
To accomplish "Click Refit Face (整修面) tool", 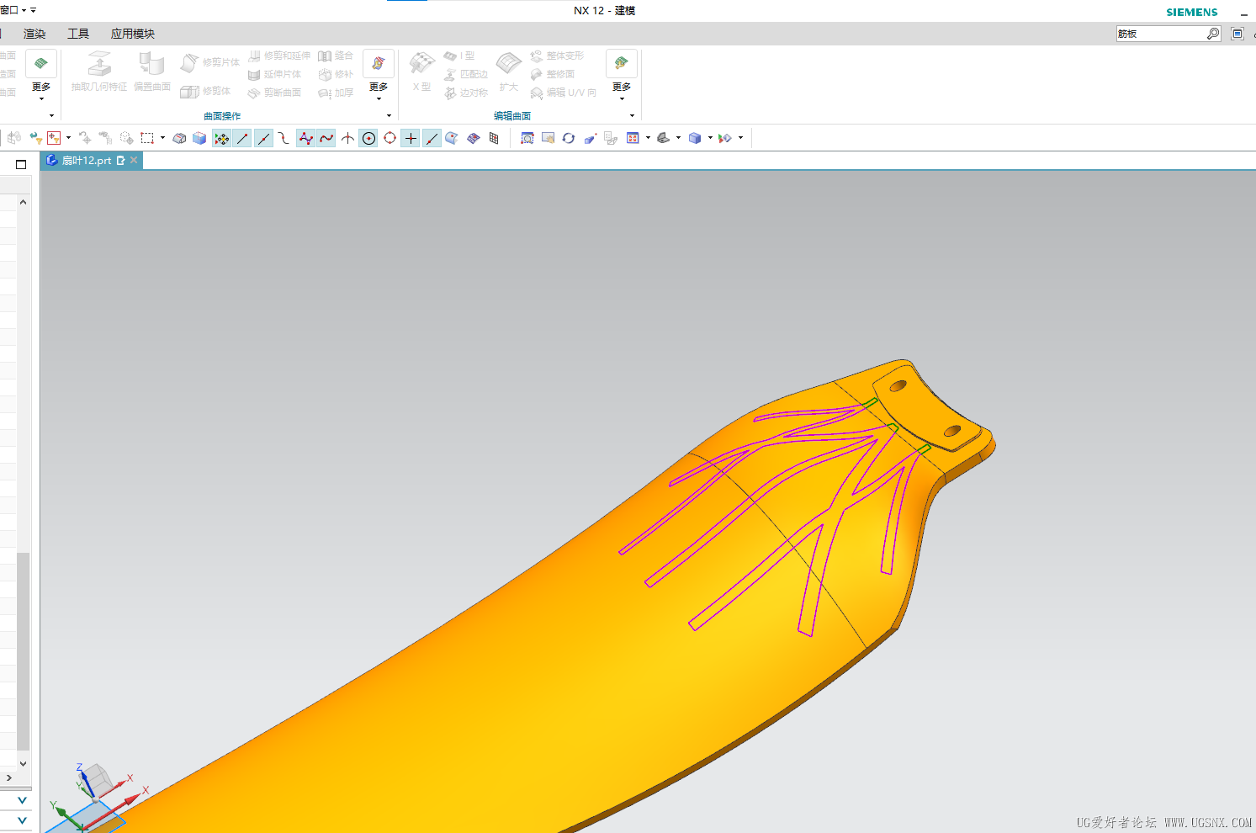I will (553, 74).
